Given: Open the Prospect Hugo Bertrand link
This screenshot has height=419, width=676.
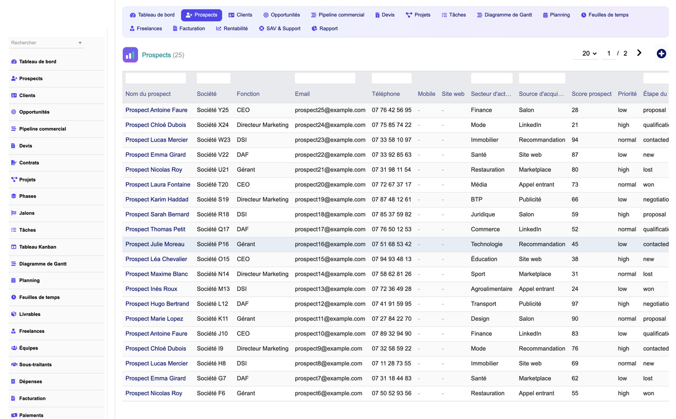Looking at the screenshot, I should 157,304.
